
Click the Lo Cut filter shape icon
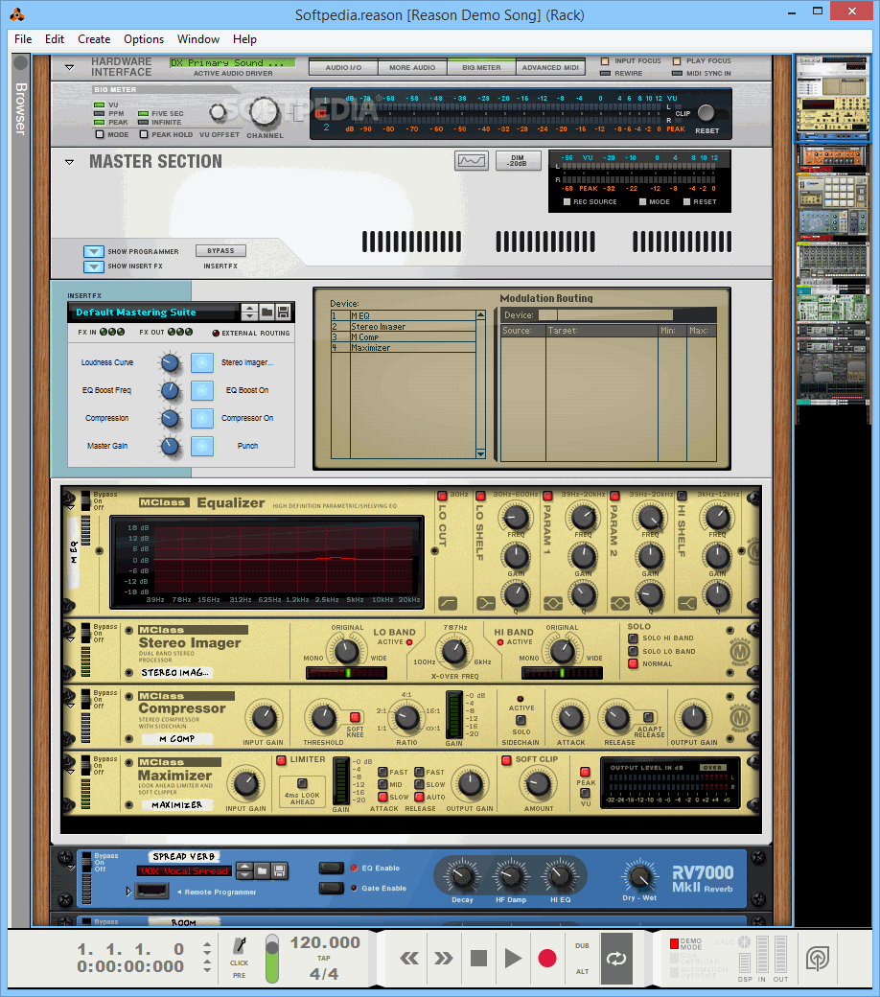point(448,602)
